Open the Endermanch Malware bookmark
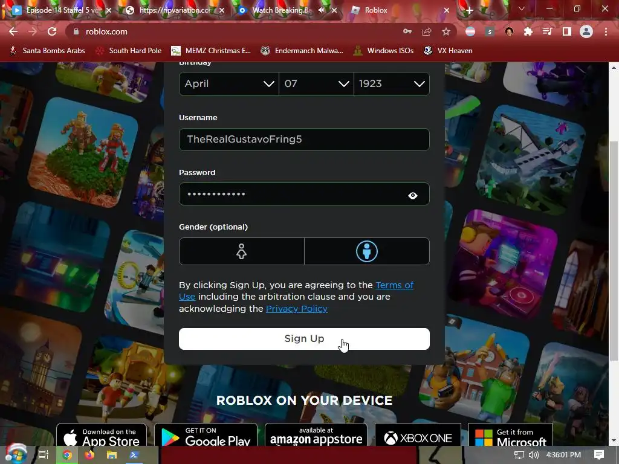This screenshot has height=464, width=619. click(302, 51)
